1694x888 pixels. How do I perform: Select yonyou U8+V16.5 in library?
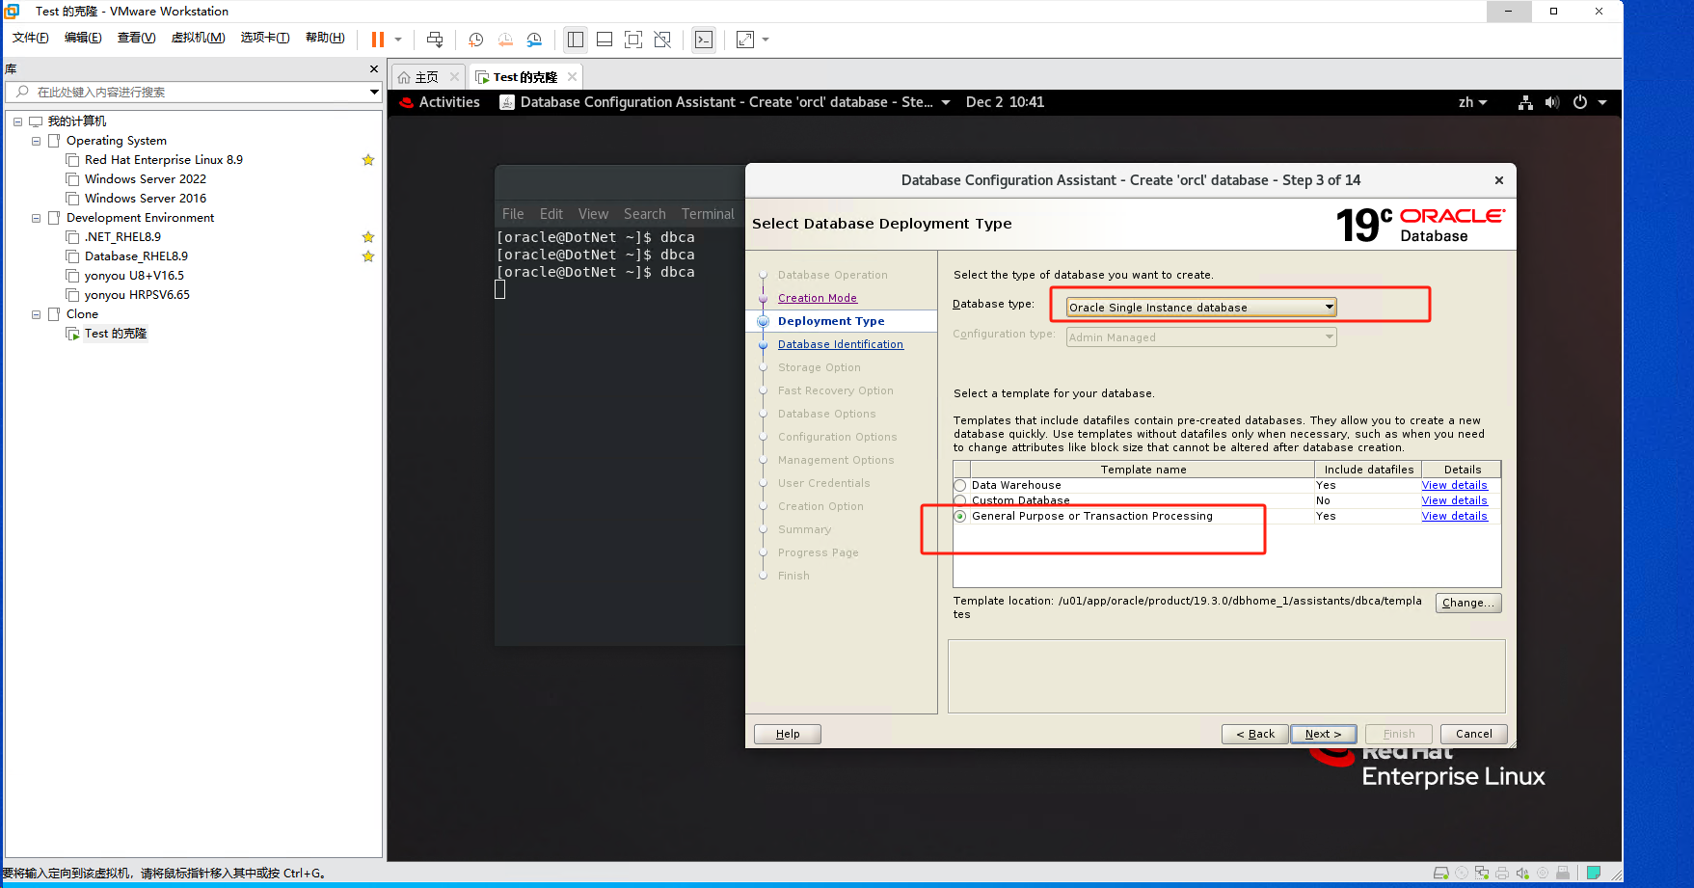(x=134, y=276)
